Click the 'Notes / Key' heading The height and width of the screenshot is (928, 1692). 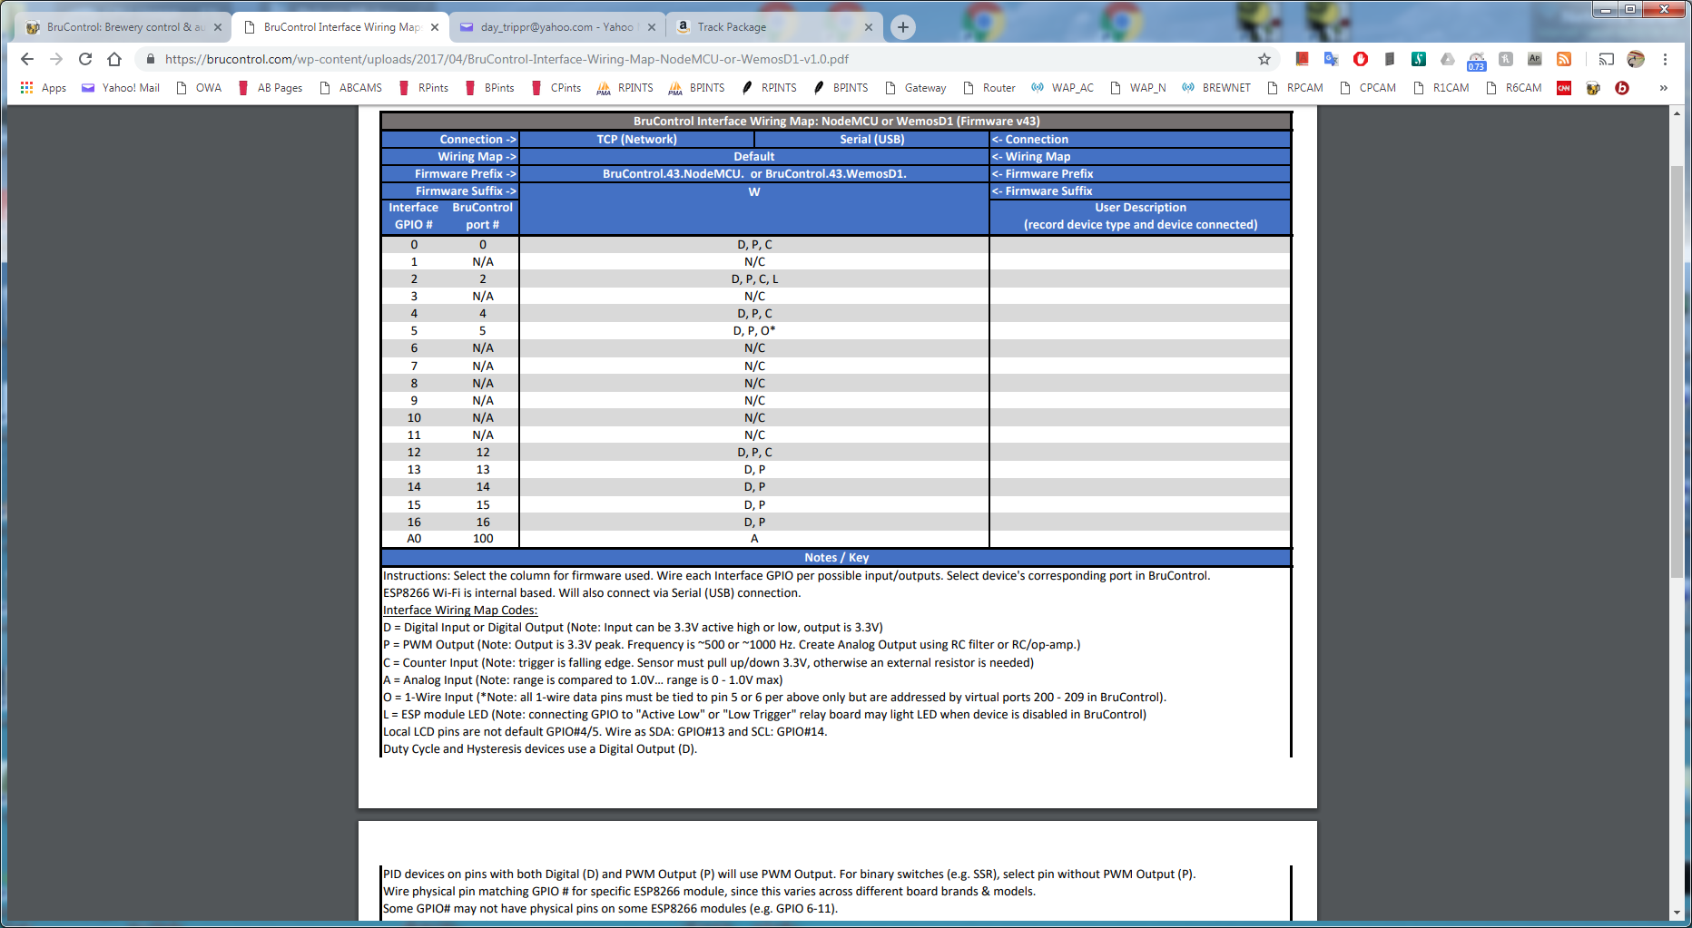click(836, 557)
